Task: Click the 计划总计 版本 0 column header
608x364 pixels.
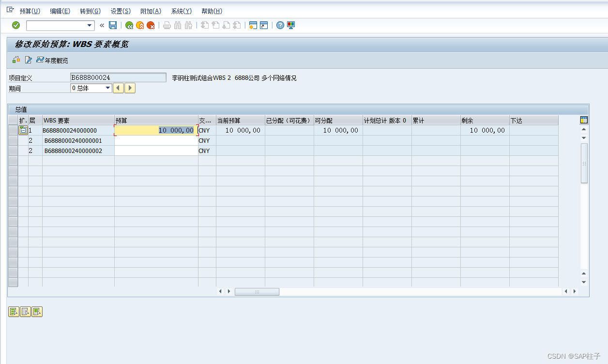Action: pos(387,120)
